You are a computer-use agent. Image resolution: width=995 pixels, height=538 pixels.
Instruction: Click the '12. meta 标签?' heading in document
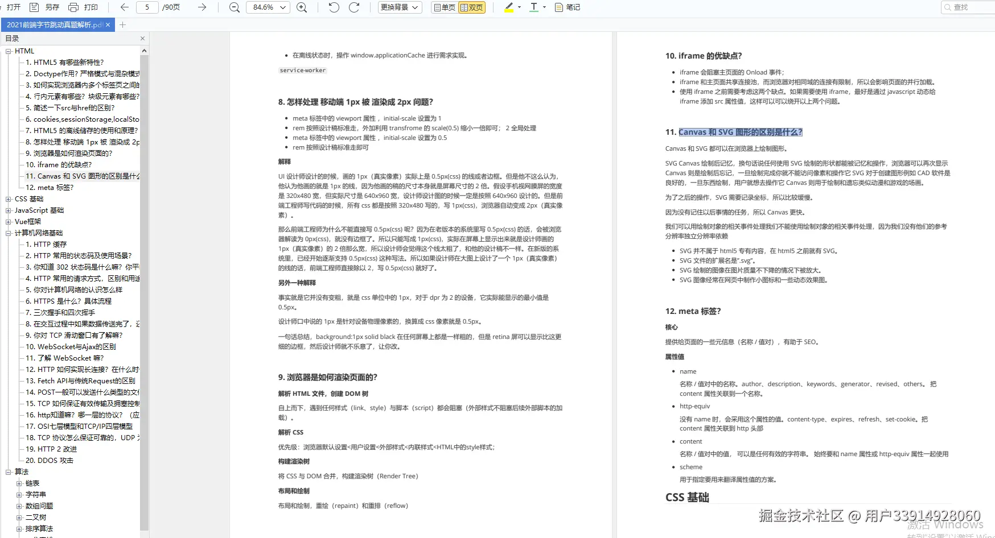(693, 311)
